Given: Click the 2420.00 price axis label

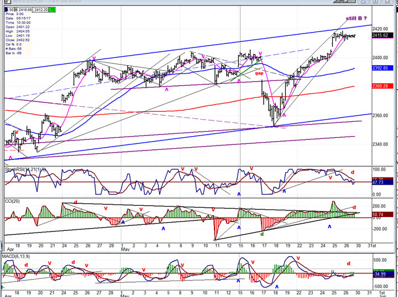Looking at the screenshot, I should tap(380, 29).
